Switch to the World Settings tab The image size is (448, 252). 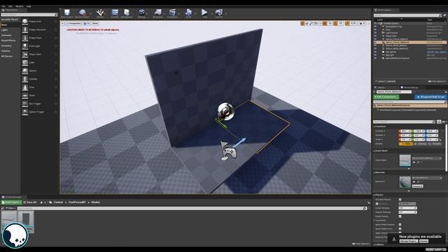[409, 87]
